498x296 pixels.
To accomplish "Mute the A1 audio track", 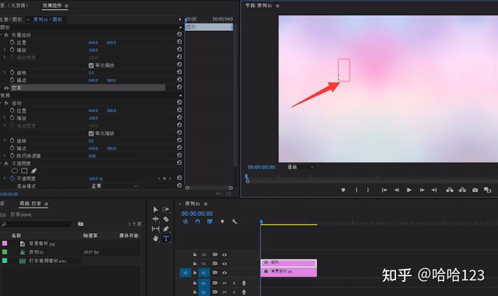I will 225,283.
